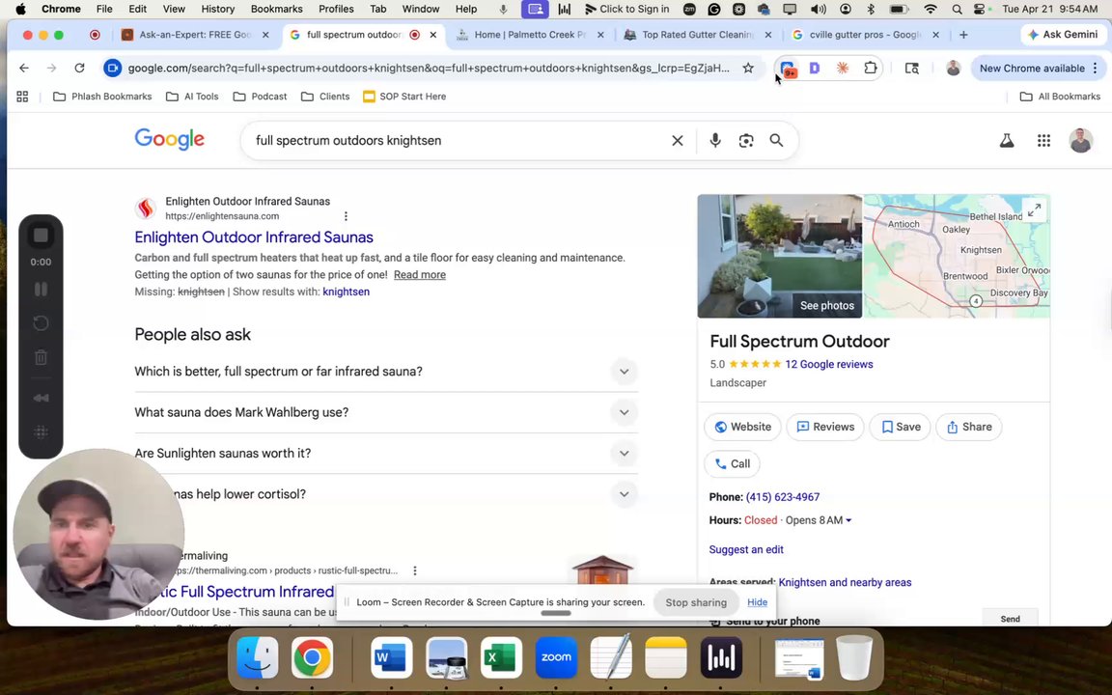Switch to the cville gutter pros tab
This screenshot has height=695, width=1112.
click(x=865, y=35)
